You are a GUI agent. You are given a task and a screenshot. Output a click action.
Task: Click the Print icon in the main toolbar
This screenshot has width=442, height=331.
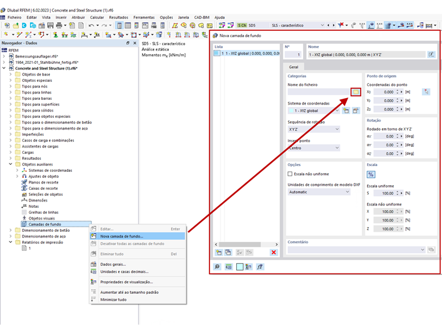[59, 26]
